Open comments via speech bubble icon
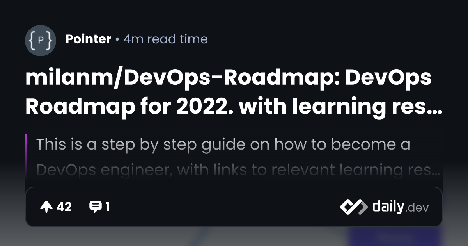This screenshot has width=468, height=246. point(95,207)
